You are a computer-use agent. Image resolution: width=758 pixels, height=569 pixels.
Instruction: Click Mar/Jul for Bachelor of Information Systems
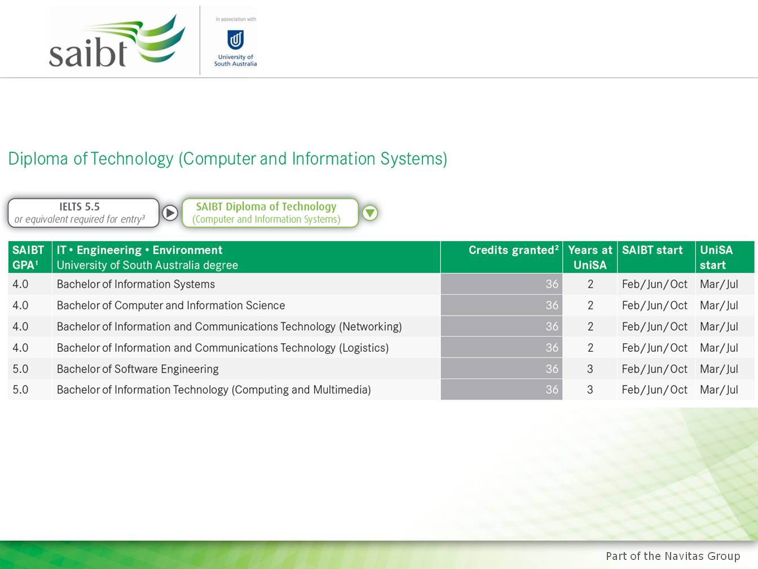(719, 284)
